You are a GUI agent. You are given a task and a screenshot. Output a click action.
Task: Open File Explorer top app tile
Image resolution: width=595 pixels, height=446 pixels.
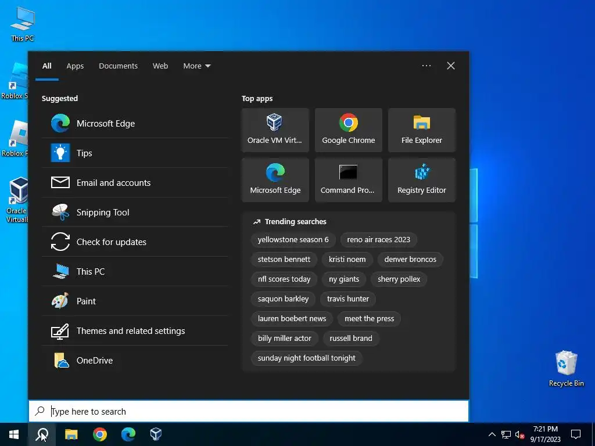(422, 130)
